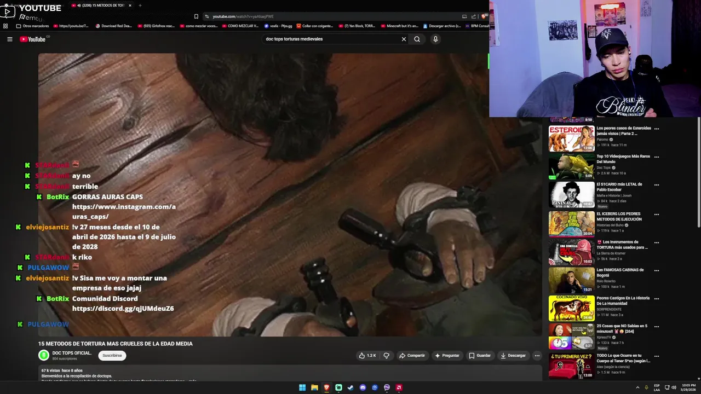
Task: Open the Windows Start menu
Action: pyautogui.click(x=302, y=387)
